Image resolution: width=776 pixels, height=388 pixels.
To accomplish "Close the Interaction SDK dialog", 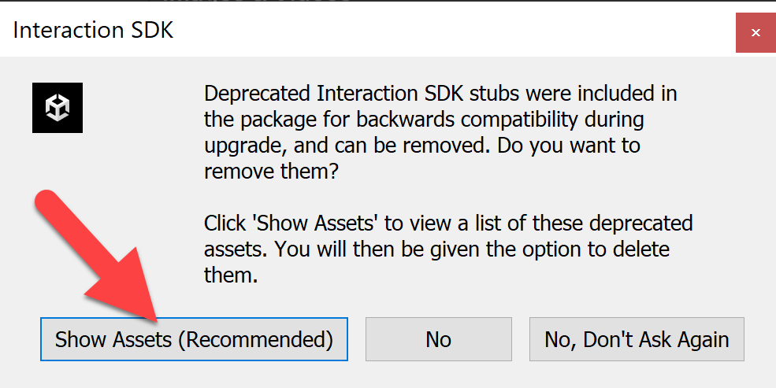I will (756, 32).
